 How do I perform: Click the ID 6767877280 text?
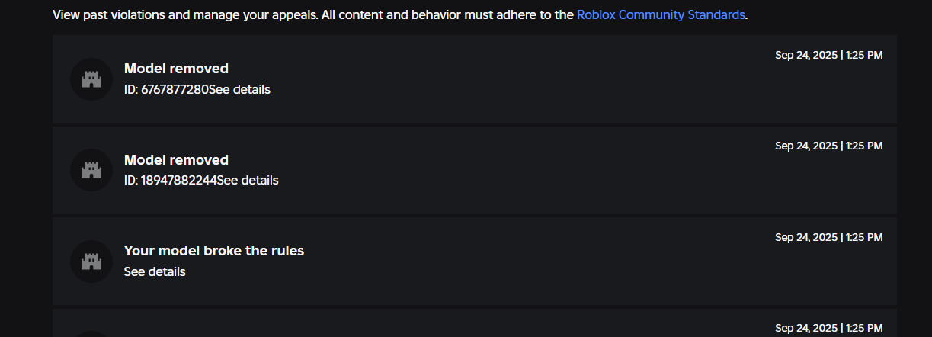(x=166, y=89)
